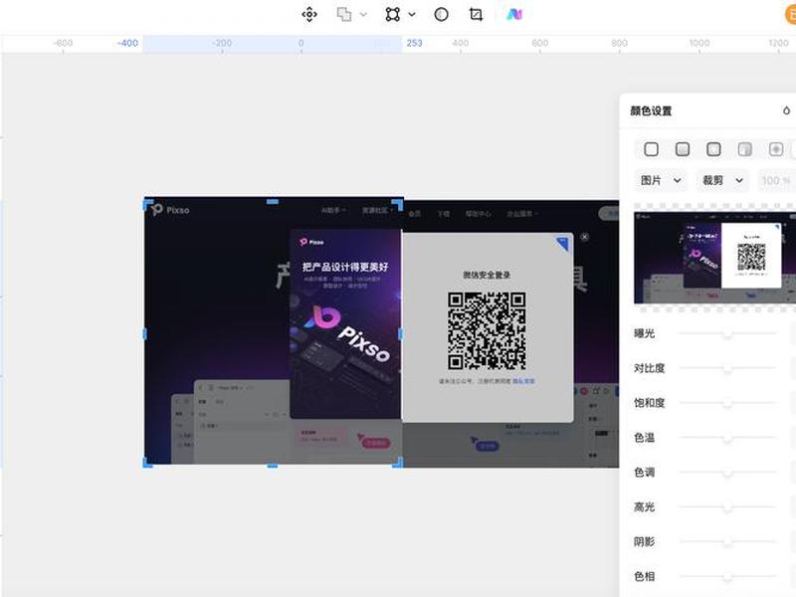
Task: Click the 颜色设置 panel title
Action: tap(651, 110)
